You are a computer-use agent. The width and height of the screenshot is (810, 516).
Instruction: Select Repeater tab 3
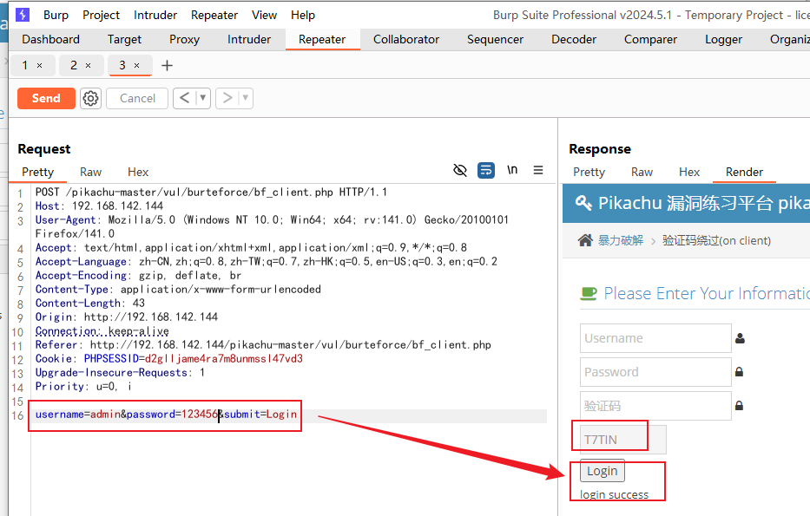coord(122,66)
